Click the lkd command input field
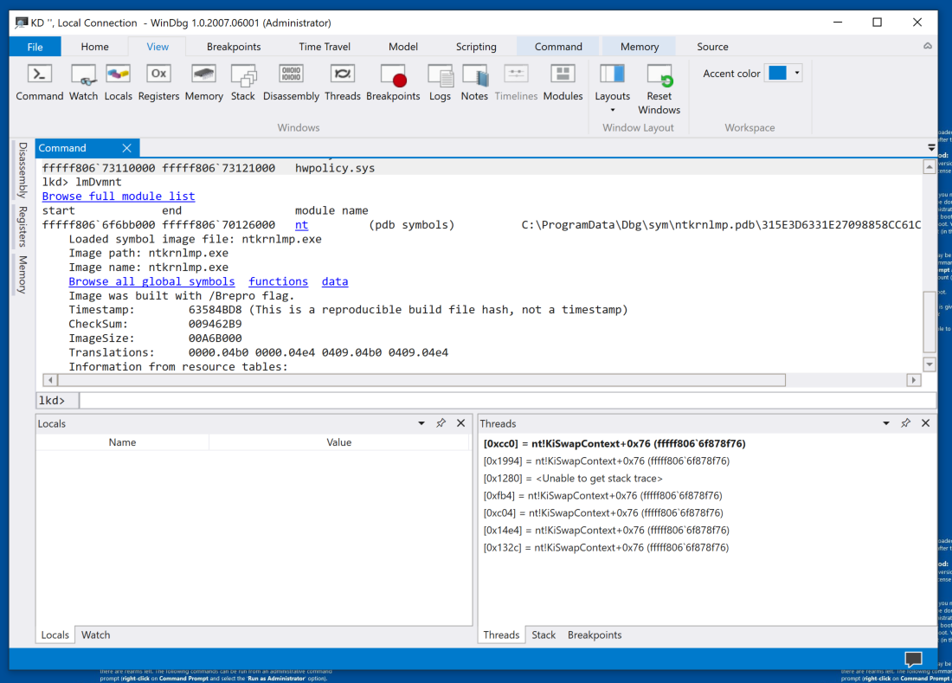Screen dimensions: 952x683 (506, 400)
